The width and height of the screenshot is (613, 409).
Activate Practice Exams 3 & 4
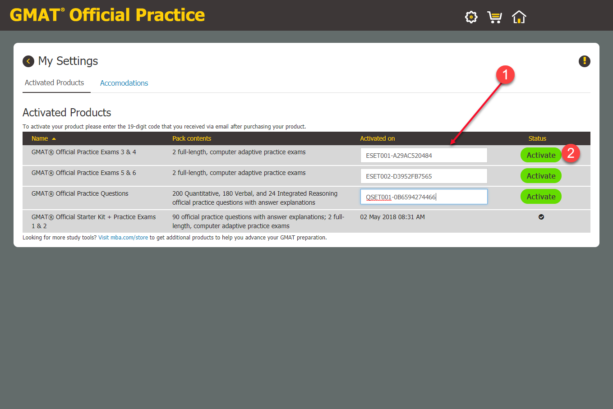coord(541,155)
